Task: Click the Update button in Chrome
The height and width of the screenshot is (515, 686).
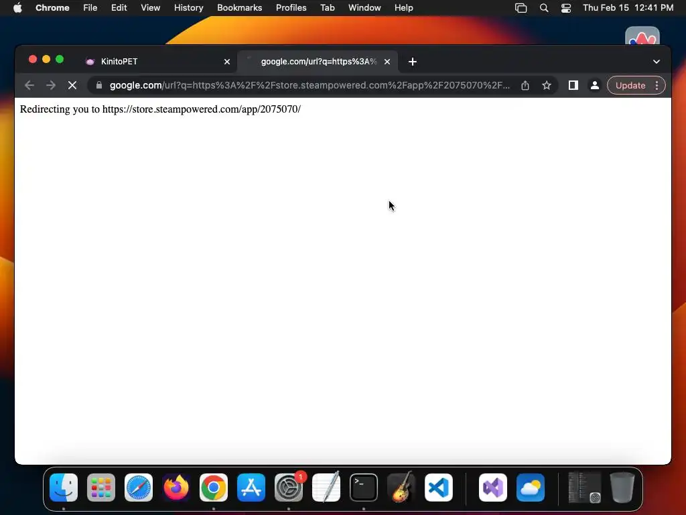Action: pyautogui.click(x=630, y=85)
